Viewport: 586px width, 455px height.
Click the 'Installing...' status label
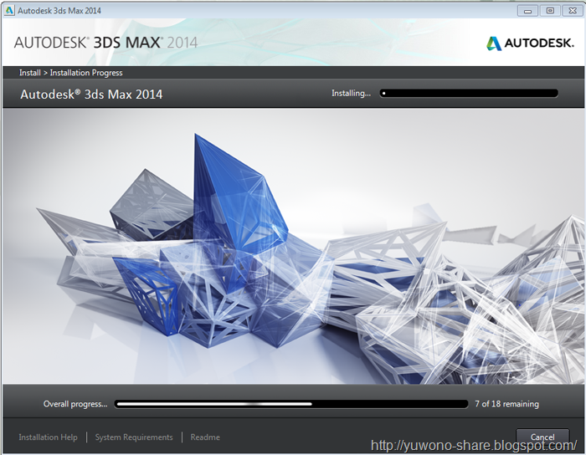(351, 93)
